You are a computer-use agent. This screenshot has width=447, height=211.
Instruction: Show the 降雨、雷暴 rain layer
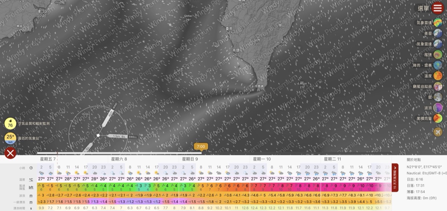tap(438, 65)
